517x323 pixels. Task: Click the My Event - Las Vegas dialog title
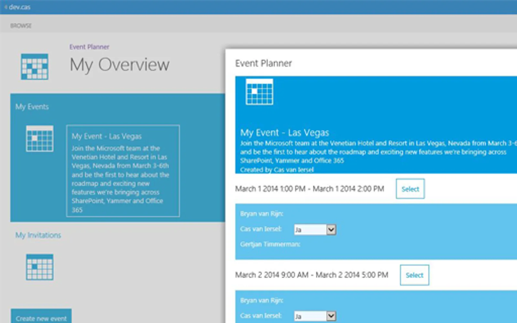pos(285,133)
